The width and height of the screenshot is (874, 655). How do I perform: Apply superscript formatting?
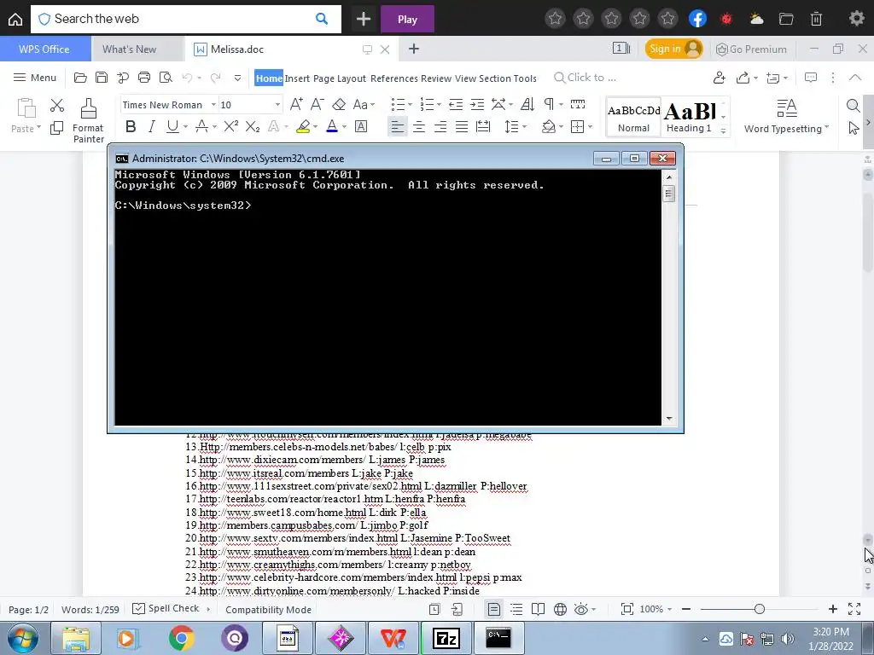click(x=230, y=127)
